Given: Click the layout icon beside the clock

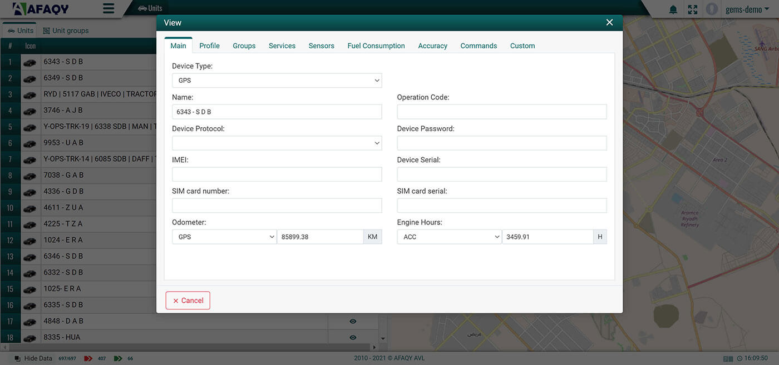Looking at the screenshot, I should 728,359.
